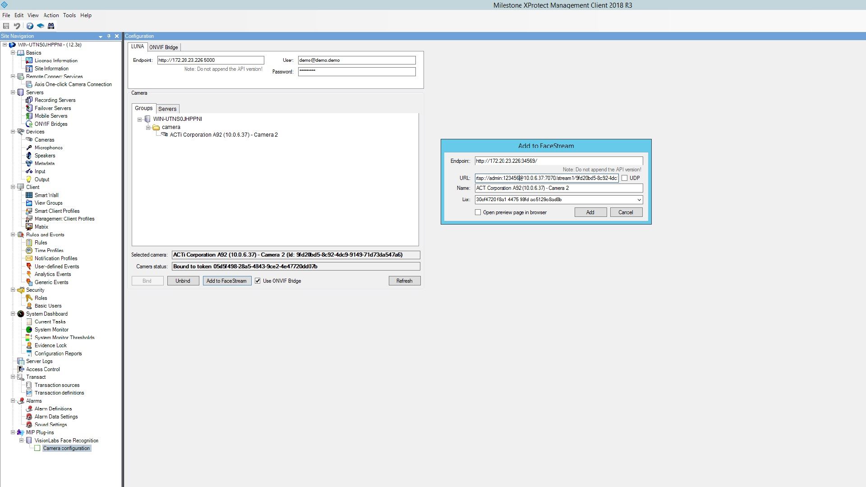866x487 pixels.
Task: Switch to the Groups tab
Action: tap(144, 108)
